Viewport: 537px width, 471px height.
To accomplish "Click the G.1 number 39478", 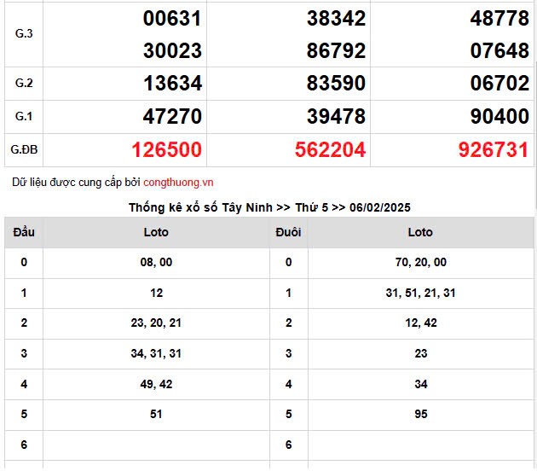I will (x=336, y=117).
